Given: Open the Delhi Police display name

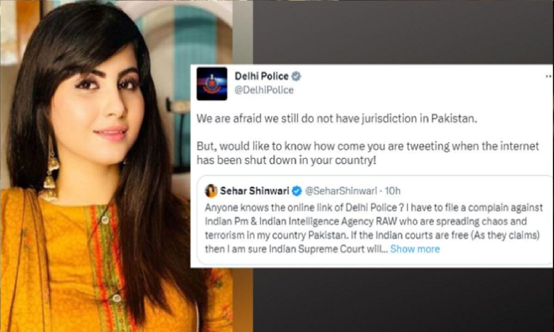Looking at the screenshot, I should pyautogui.click(x=261, y=76).
